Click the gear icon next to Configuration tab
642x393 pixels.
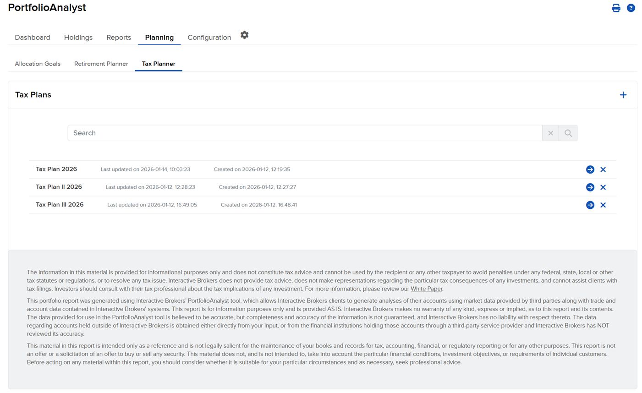click(x=244, y=35)
